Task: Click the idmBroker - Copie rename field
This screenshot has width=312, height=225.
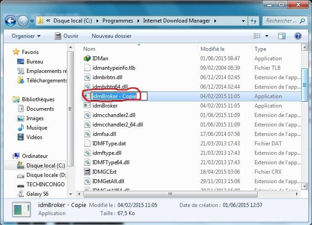Action: click(x=119, y=96)
